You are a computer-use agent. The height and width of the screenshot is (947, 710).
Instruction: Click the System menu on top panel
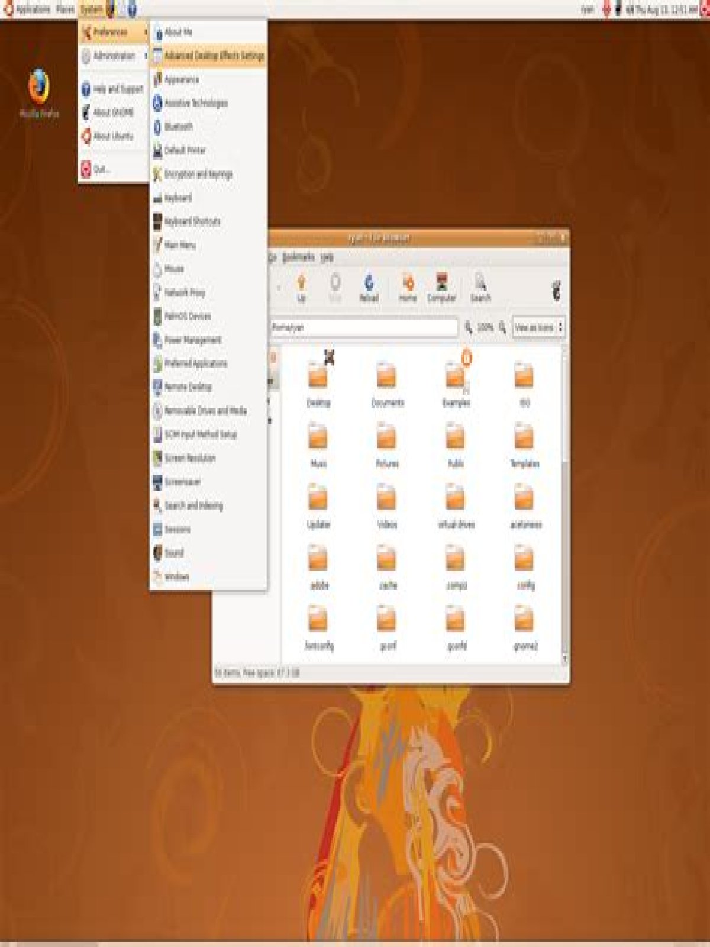point(91,9)
